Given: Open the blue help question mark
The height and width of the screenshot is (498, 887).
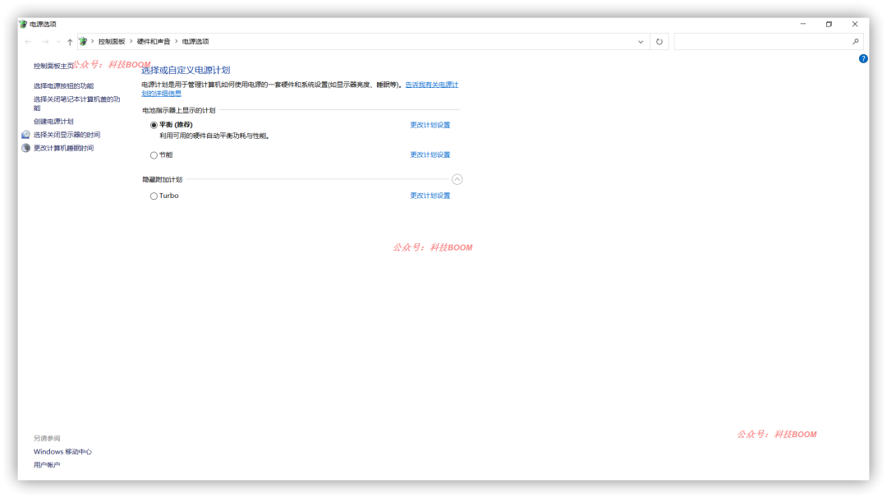Looking at the screenshot, I should (863, 59).
